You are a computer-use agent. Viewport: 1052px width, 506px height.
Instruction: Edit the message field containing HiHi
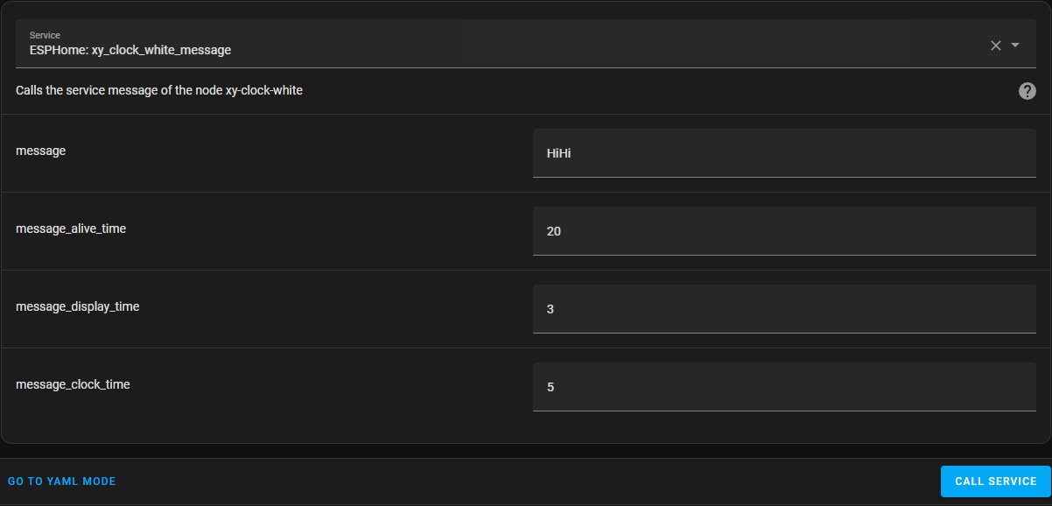784,153
